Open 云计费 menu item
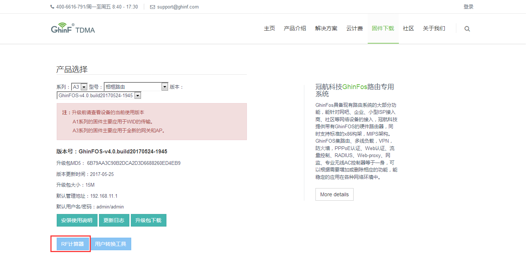The width and height of the screenshot is (526, 265). click(x=354, y=28)
